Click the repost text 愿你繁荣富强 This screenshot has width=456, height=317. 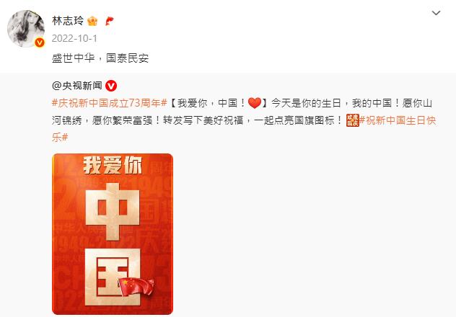click(123, 120)
